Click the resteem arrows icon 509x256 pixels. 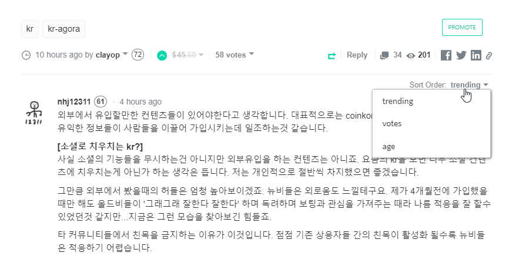[331, 56]
